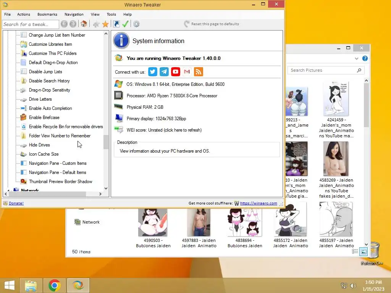Open the RSS feed icon in Connect with us

tap(199, 72)
